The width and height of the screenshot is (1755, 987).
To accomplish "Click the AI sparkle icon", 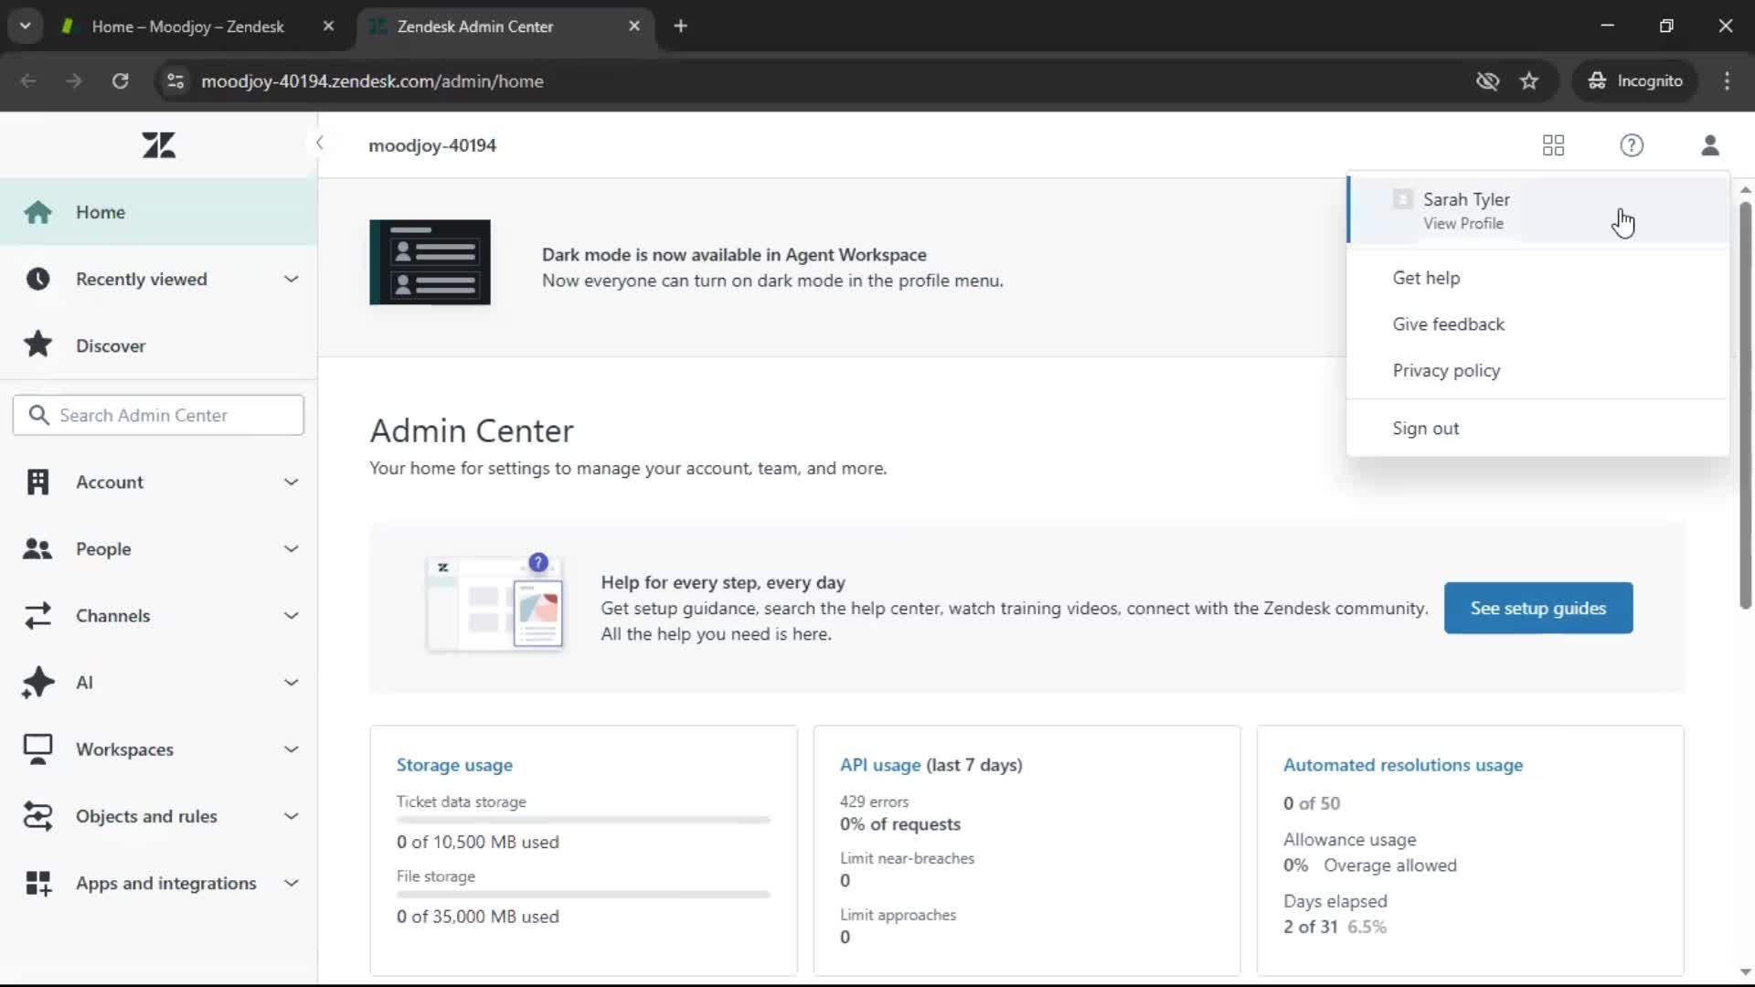I will pos(37,682).
